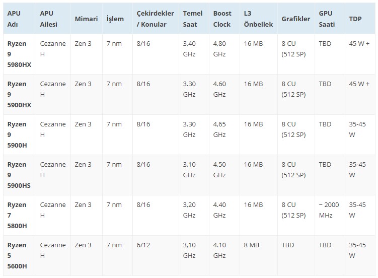378x278 pixels.
Task: Click the "Mimari" column header
Action: tap(86, 19)
